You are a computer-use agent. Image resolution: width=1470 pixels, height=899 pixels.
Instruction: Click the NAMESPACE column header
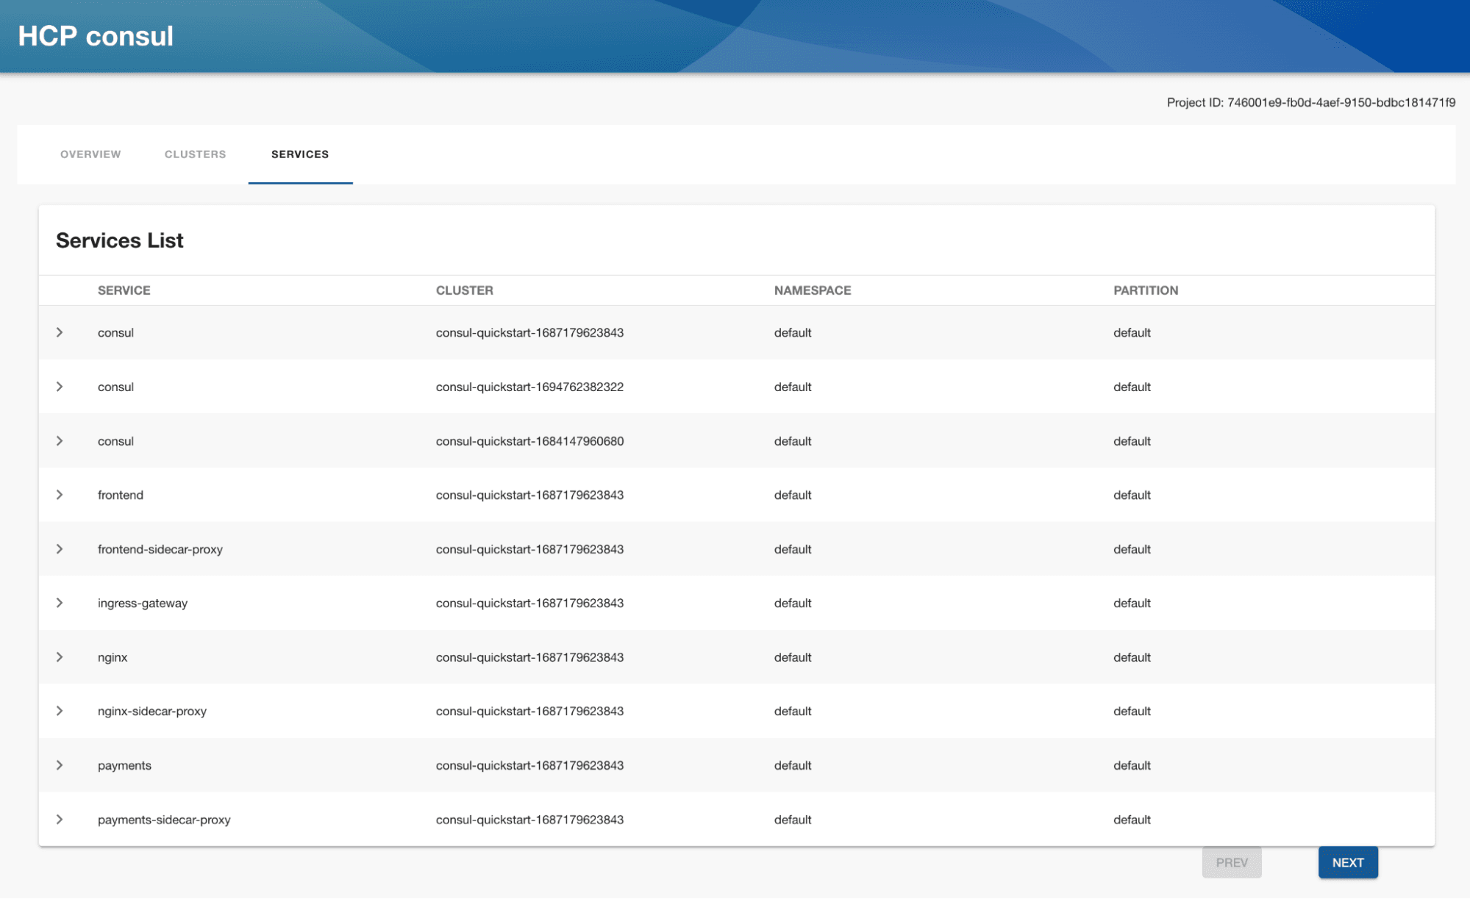pyautogui.click(x=812, y=290)
